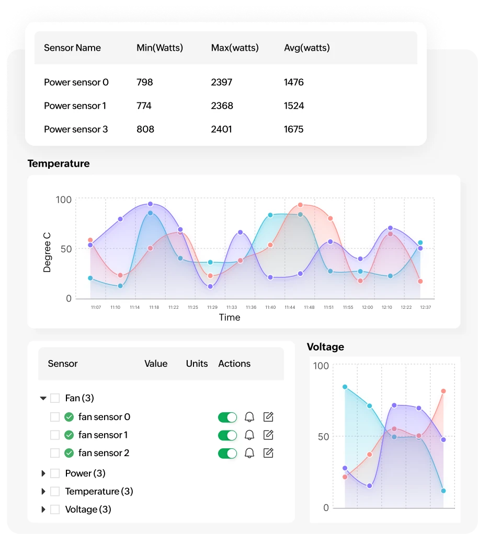Collapse the Fan (3) sensor group
478x534 pixels.
click(x=44, y=398)
